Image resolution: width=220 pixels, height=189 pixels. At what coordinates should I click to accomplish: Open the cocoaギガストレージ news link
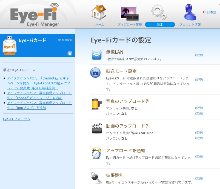point(39,95)
